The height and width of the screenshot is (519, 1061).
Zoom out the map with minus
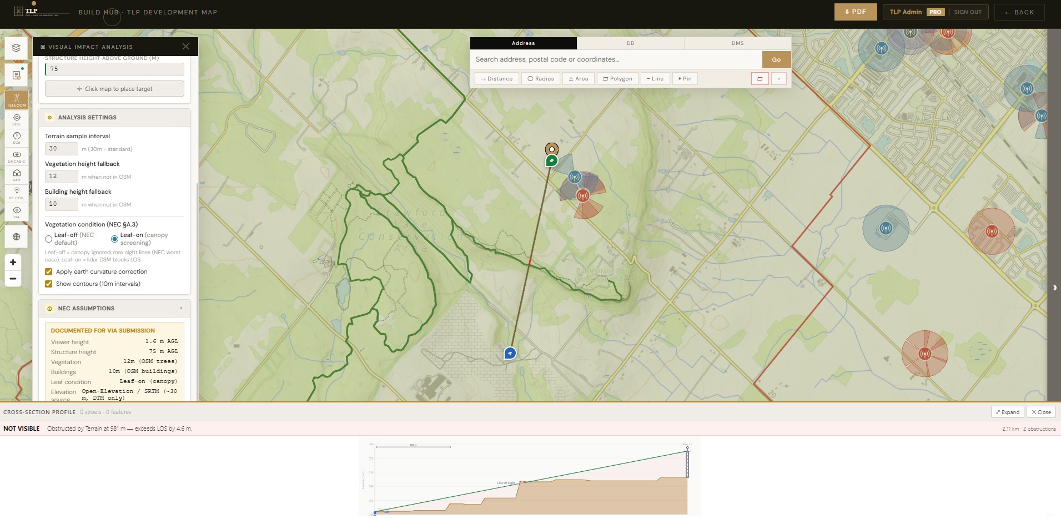(13, 278)
